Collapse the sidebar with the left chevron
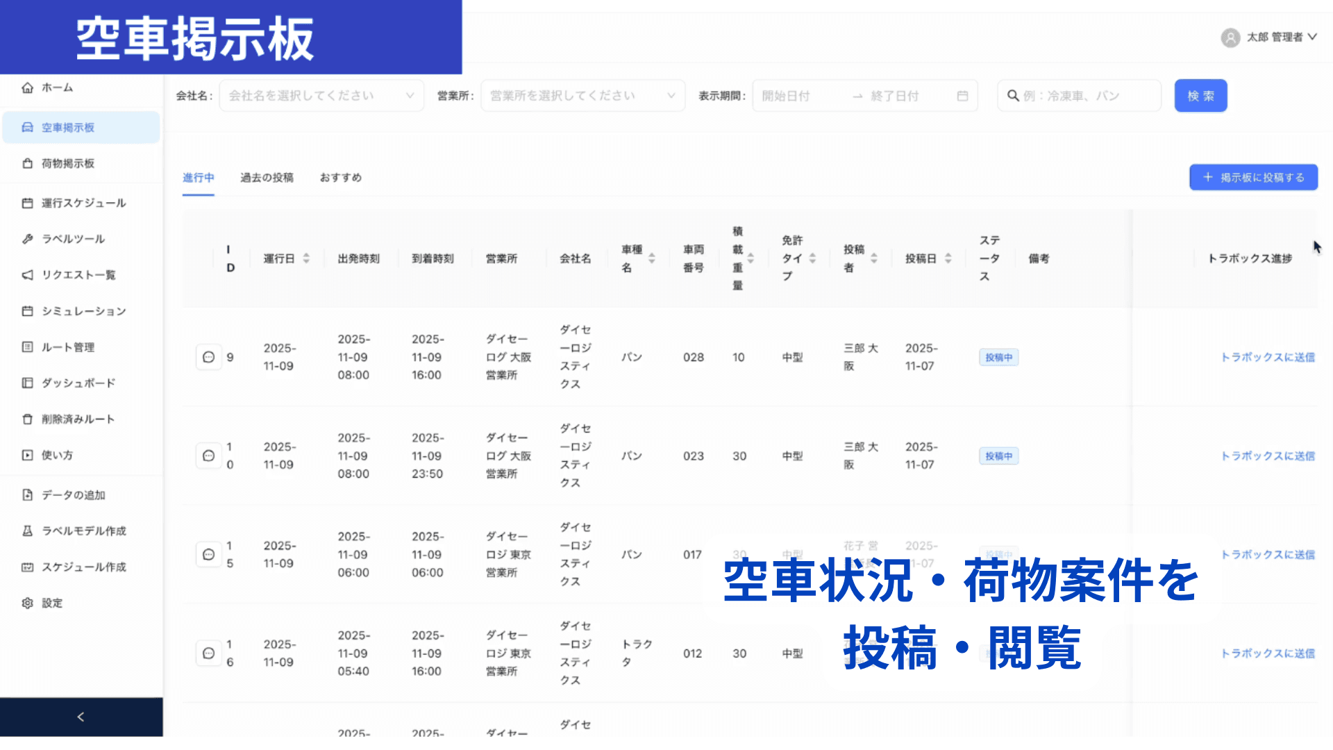The width and height of the screenshot is (1333, 750). 81,717
